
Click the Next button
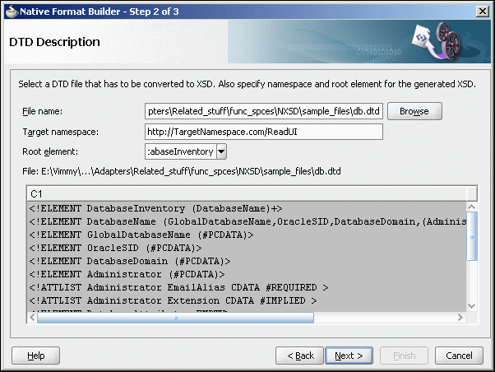pyautogui.click(x=349, y=356)
